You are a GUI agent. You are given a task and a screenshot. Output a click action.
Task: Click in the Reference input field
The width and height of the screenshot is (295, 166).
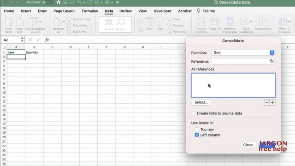pyautogui.click(x=241, y=61)
